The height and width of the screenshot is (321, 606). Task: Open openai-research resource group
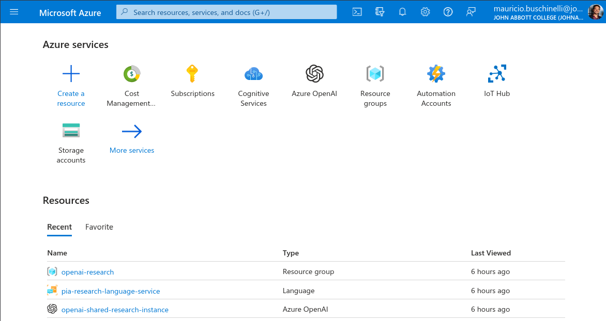[87, 272]
